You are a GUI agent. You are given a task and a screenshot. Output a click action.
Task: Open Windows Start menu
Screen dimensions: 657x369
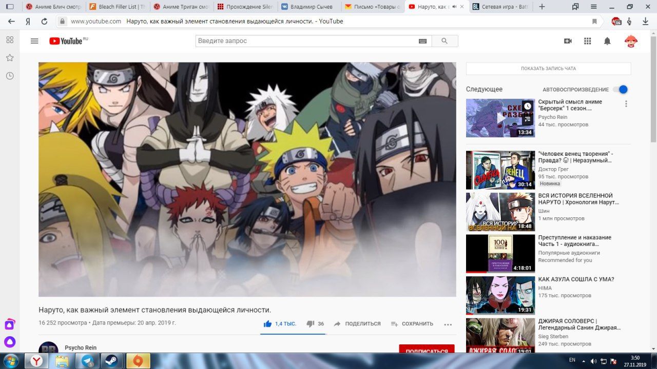(x=11, y=361)
